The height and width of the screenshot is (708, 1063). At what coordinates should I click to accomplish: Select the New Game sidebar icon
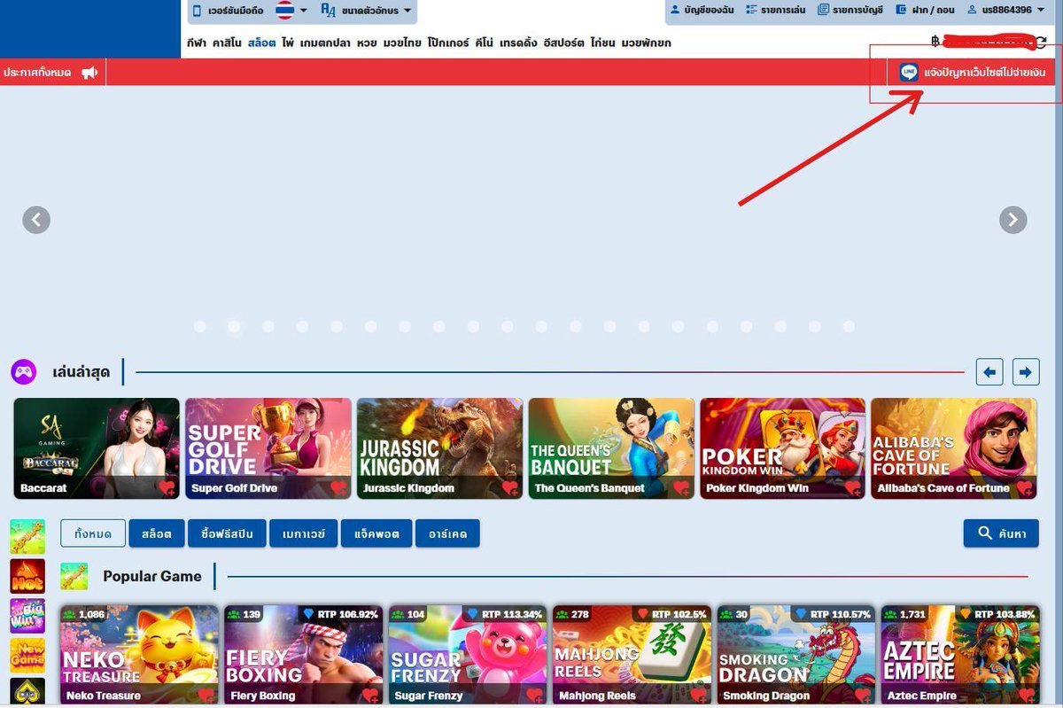coord(27,656)
